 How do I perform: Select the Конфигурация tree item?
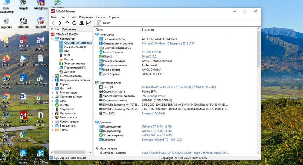click(67, 122)
